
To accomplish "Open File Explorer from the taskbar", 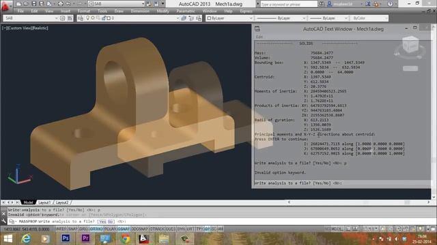I will click(164, 238).
